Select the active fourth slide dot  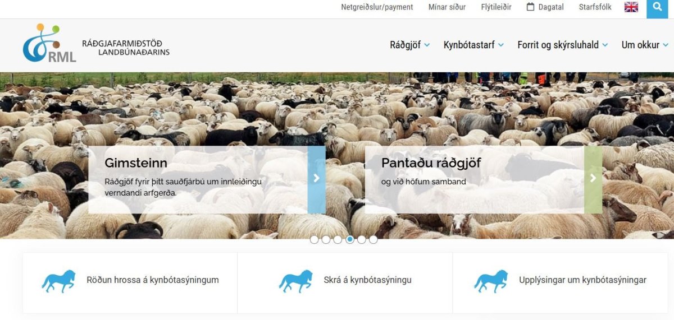pyautogui.click(x=350, y=239)
